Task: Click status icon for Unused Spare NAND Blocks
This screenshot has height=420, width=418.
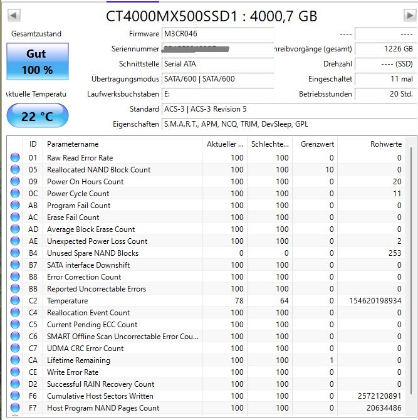Action: tap(15, 253)
